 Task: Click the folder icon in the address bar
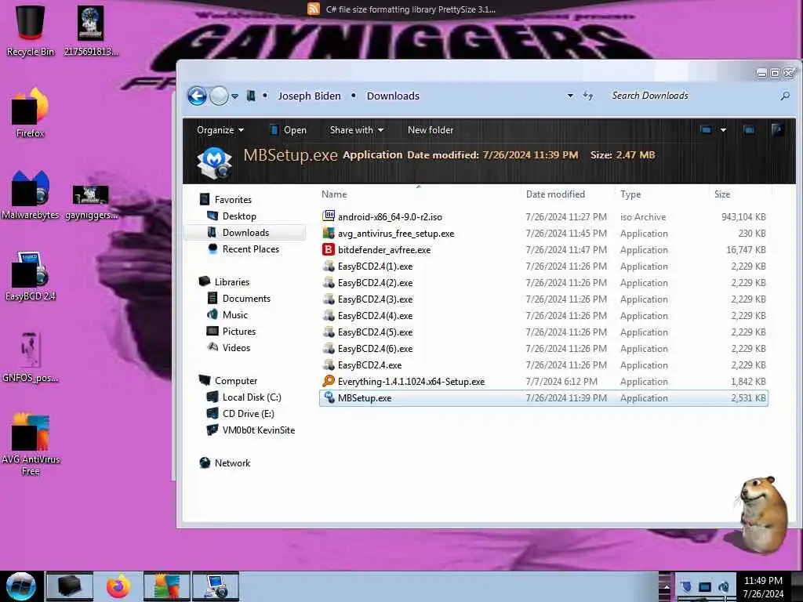click(251, 96)
